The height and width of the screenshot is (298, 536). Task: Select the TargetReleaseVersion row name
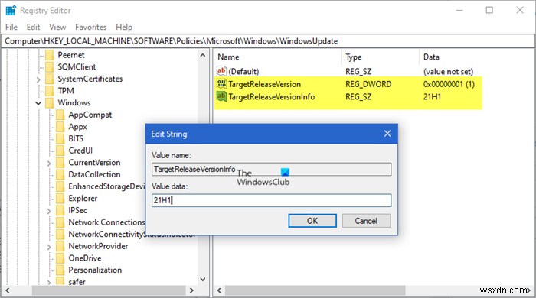[x=265, y=84]
